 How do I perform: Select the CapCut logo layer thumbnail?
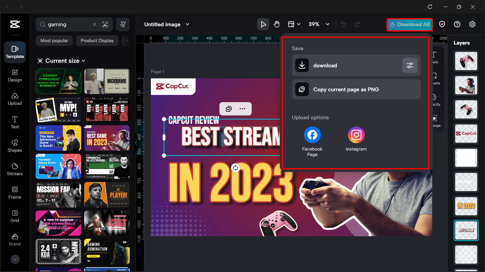[466, 134]
